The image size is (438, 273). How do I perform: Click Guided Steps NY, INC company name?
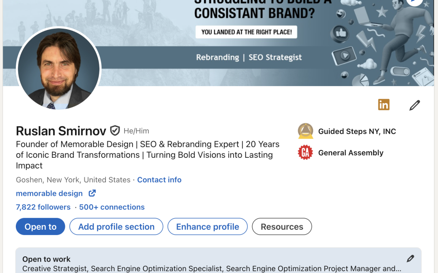pyautogui.click(x=357, y=131)
